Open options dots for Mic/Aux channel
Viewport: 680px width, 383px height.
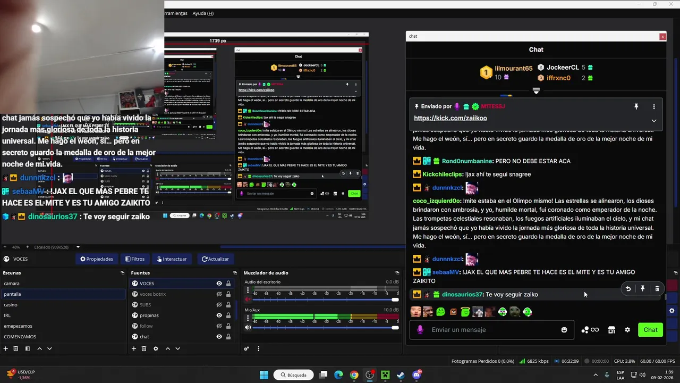248,319
